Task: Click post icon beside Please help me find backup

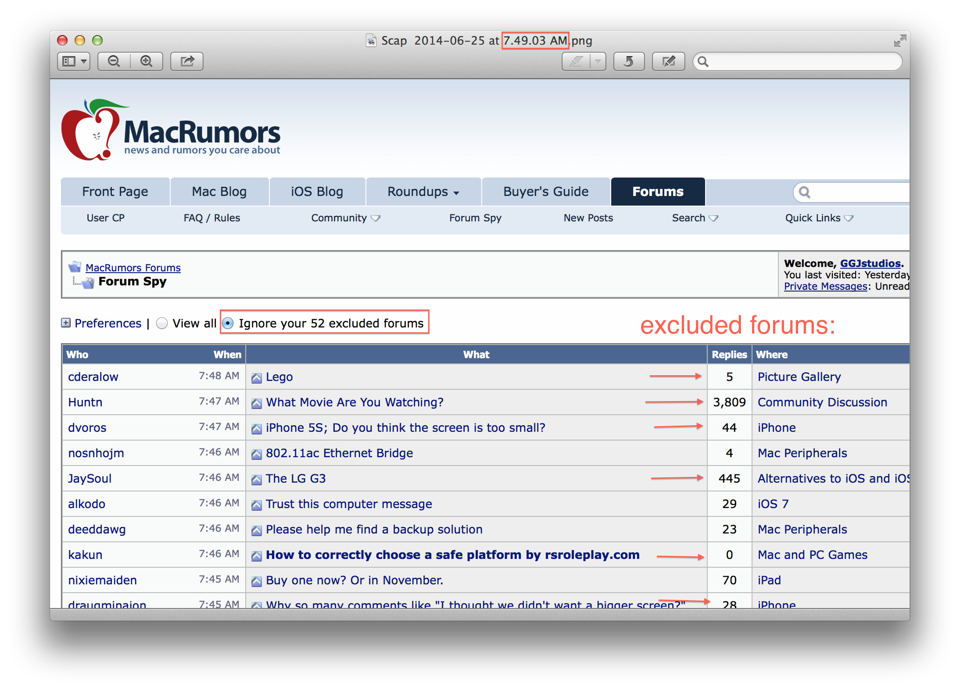Action: point(257,530)
